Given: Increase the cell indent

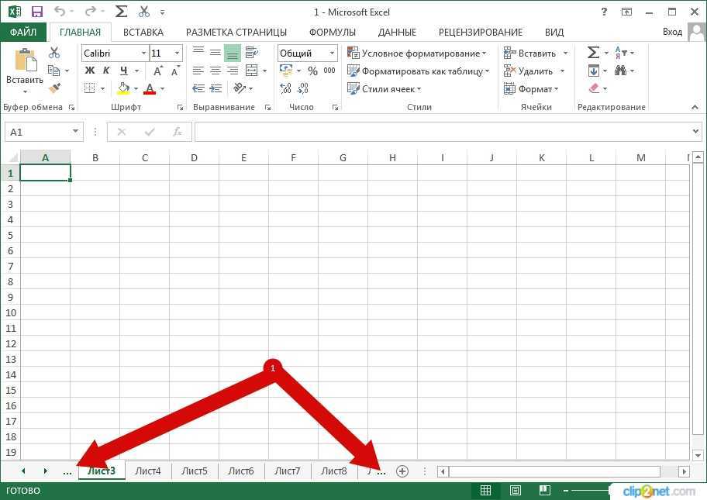Looking at the screenshot, I should click(x=216, y=88).
